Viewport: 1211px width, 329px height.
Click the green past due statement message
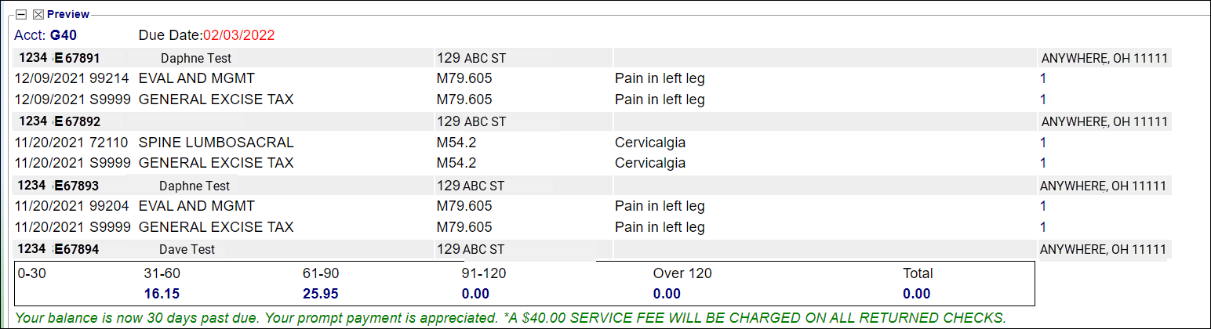[x=510, y=317]
